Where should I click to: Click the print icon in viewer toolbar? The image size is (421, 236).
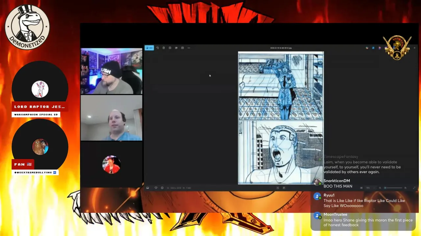pyautogui.click(x=170, y=48)
